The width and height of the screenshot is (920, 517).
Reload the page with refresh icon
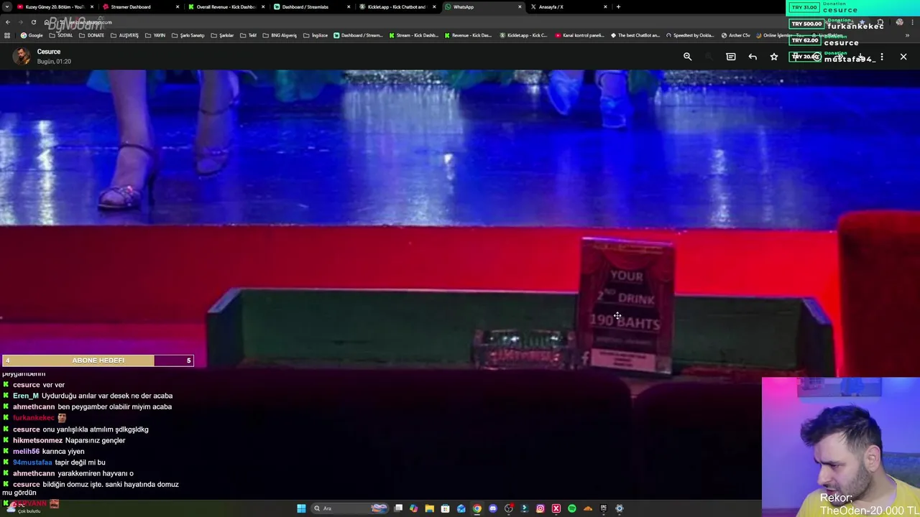33,22
